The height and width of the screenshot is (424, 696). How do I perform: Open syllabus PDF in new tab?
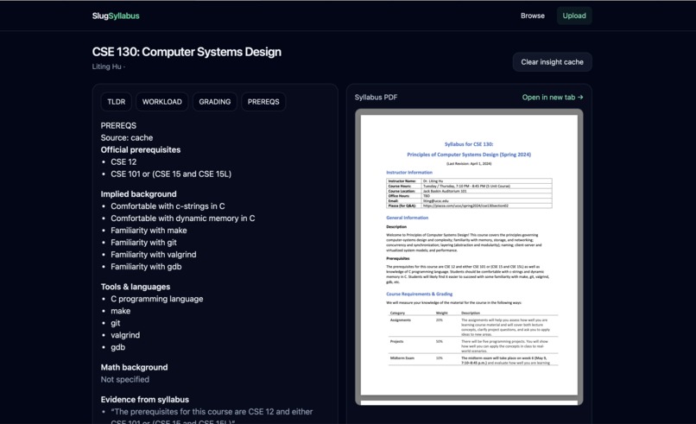click(553, 98)
